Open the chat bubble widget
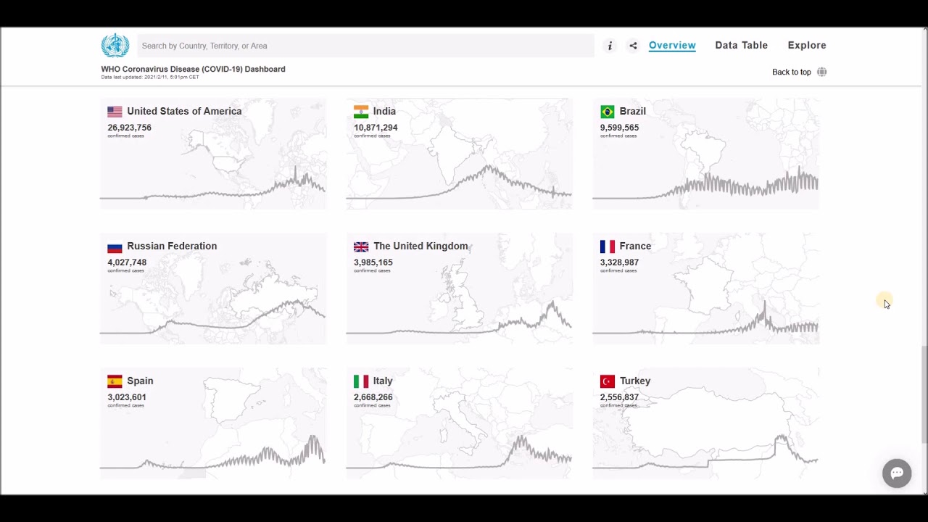 tap(897, 473)
